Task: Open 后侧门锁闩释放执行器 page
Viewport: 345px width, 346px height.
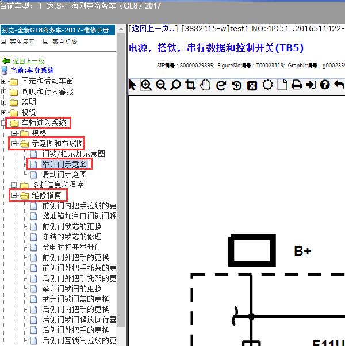Action: [79, 320]
